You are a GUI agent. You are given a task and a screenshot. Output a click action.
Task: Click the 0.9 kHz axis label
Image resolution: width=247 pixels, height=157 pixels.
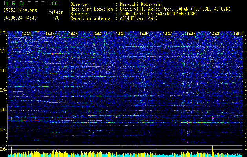coord(3,90)
